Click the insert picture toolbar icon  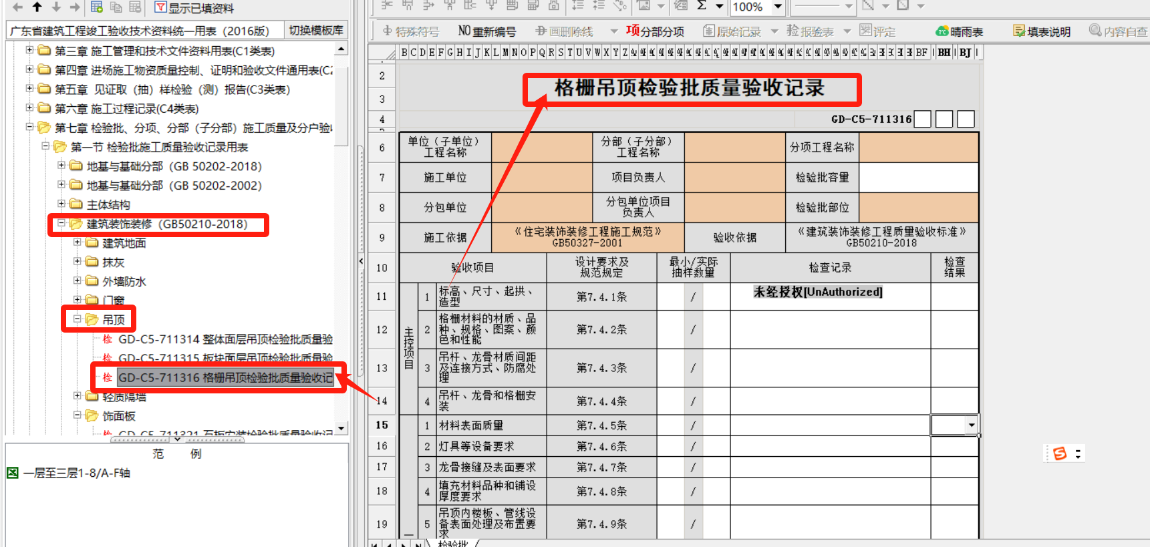[x=643, y=6]
